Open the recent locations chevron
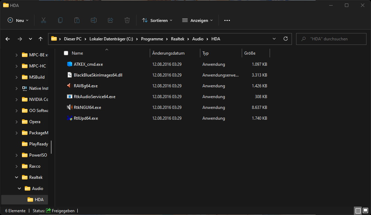The width and height of the screenshot is (371, 215). coord(30,39)
